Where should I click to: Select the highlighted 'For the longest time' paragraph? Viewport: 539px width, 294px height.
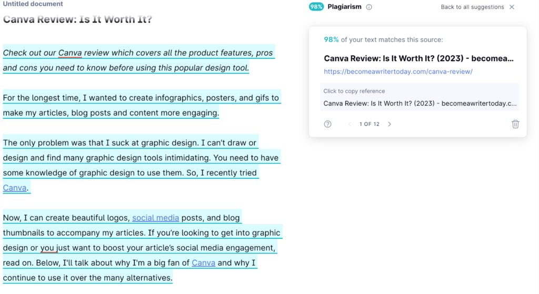[141, 105]
